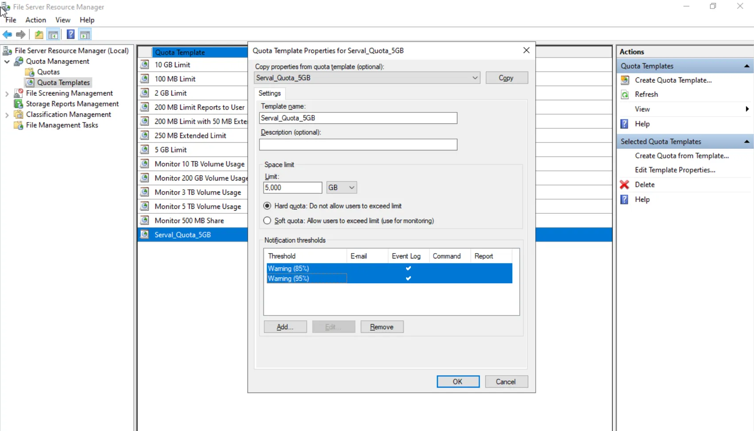This screenshot has width=754, height=431.
Task: Select the Soft quota radio button
Action: point(267,220)
